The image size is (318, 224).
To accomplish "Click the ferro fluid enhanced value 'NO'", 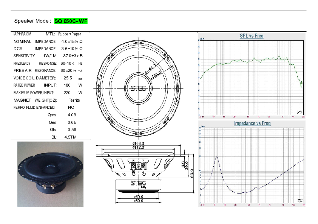I will (71, 107).
